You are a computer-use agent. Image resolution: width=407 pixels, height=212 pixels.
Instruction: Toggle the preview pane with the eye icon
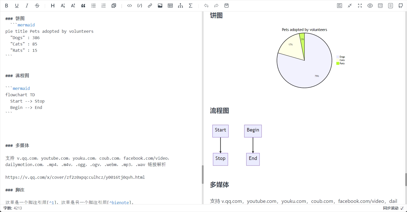(370, 6)
